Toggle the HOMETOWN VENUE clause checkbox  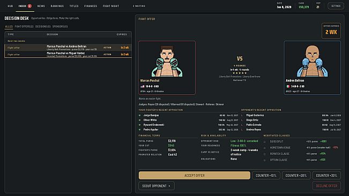tap(265, 148)
